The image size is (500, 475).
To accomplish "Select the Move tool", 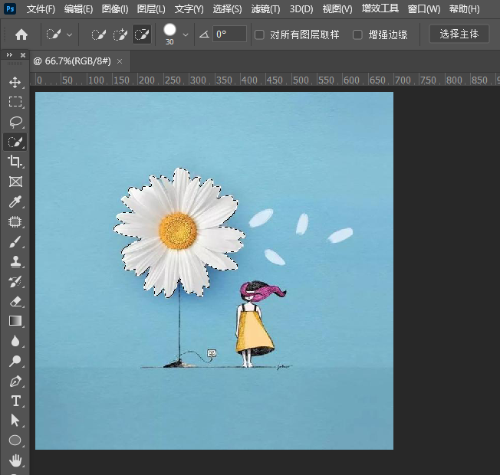I will pos(15,82).
